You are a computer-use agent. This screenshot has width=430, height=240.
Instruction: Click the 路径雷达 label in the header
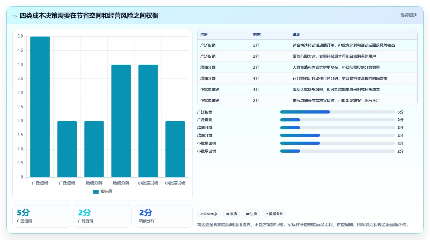[409, 15]
